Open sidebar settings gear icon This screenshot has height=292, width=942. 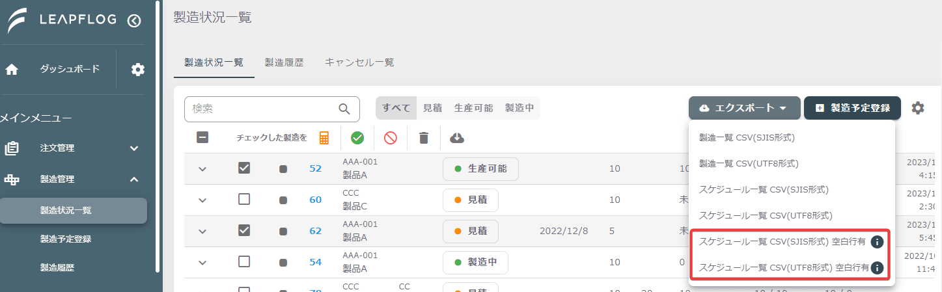point(138,70)
